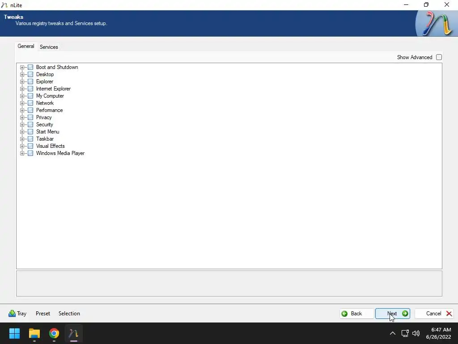This screenshot has width=458, height=344.
Task: Expand the Performance tree node
Action: click(22, 110)
